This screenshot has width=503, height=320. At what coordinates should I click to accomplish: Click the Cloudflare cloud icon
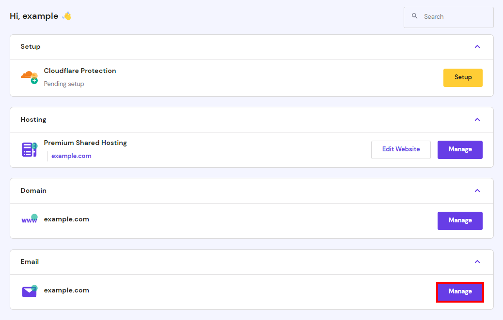(29, 77)
